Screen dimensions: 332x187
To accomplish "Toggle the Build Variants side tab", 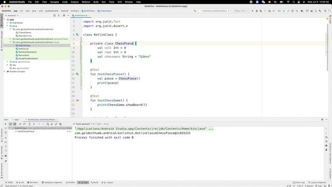I will click(x=2, y=170).
